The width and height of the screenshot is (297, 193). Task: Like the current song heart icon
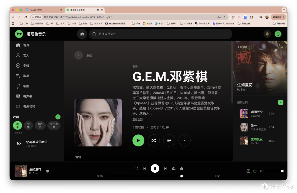click(48, 171)
